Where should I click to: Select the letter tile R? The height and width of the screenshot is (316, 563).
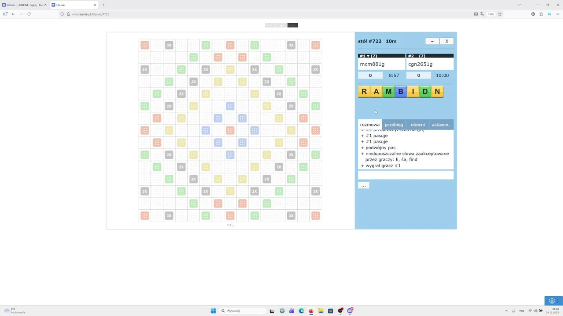click(364, 92)
